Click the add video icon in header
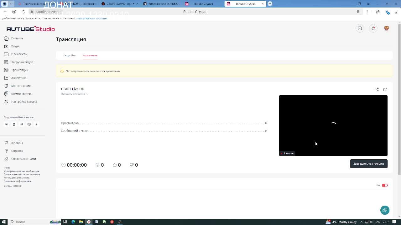Screen dimensions: 401x225 tap(360, 28)
